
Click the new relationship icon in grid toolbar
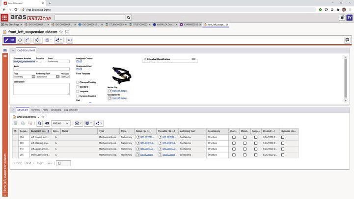point(16,124)
